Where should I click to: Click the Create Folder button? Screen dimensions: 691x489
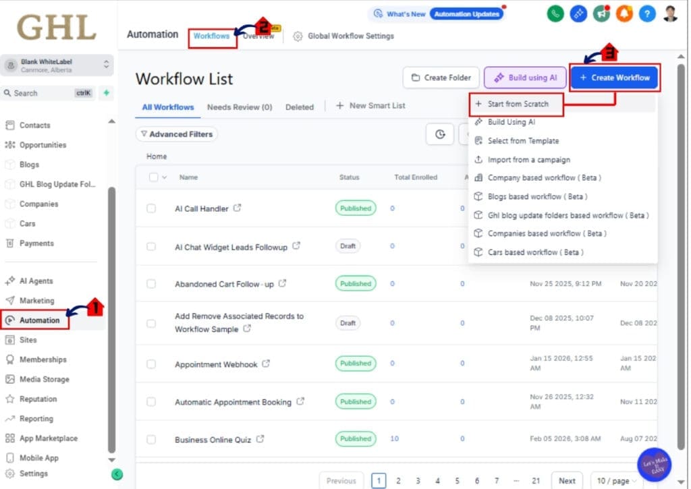(441, 78)
